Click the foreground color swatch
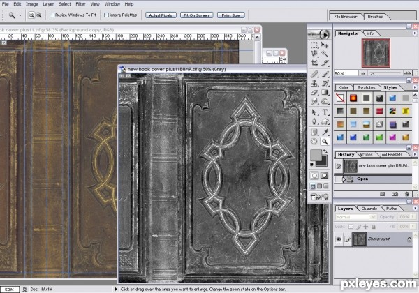The height and width of the screenshot is (293, 419). pos(316,155)
